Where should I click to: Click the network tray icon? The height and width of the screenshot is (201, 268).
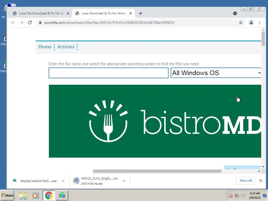[237, 195]
